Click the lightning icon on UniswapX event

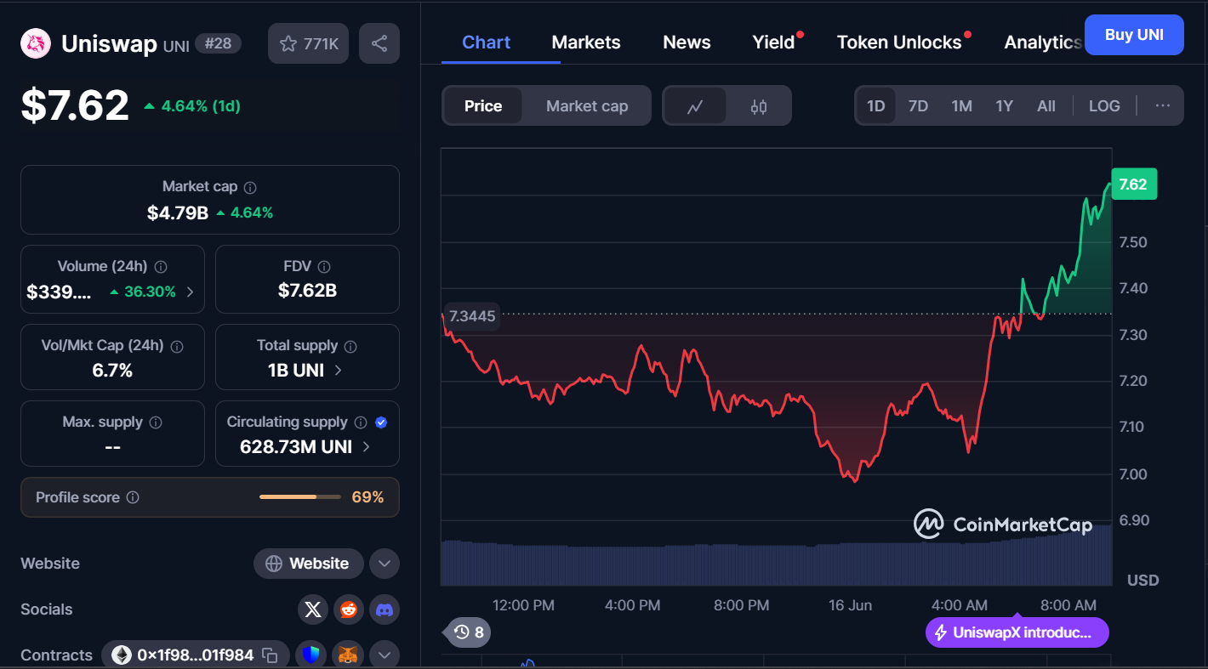(x=941, y=632)
